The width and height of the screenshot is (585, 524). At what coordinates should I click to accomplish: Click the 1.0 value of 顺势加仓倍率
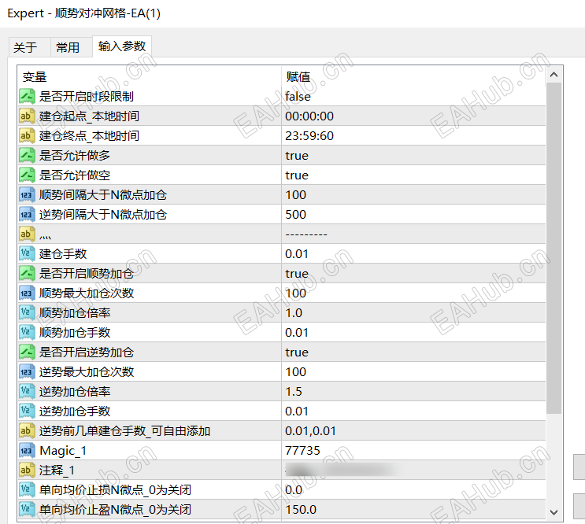tap(294, 312)
